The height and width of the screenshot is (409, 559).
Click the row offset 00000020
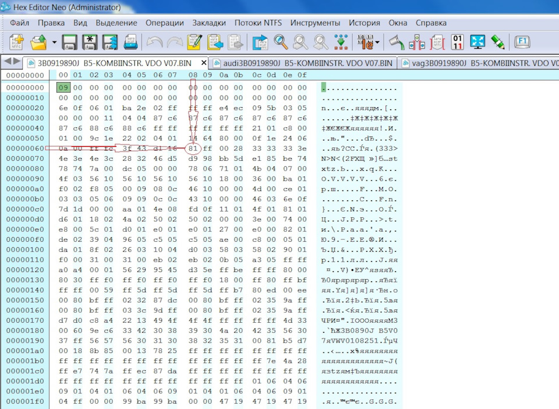click(25, 108)
